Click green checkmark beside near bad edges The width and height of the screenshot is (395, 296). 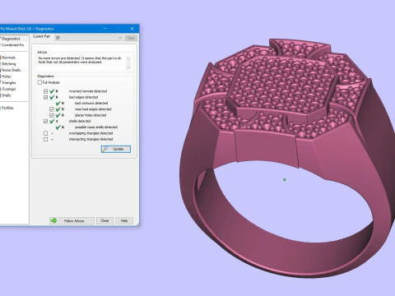pos(58,109)
